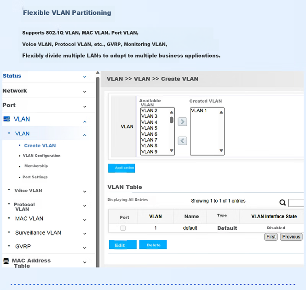Viewport: 306px width, 290px height.
Task: Click Available VLAN list scroll down arrow
Action: pyautogui.click(x=171, y=151)
